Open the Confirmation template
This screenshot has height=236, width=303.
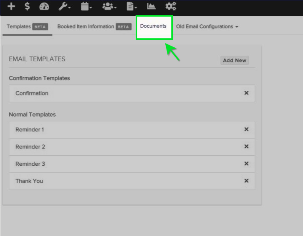132,93
